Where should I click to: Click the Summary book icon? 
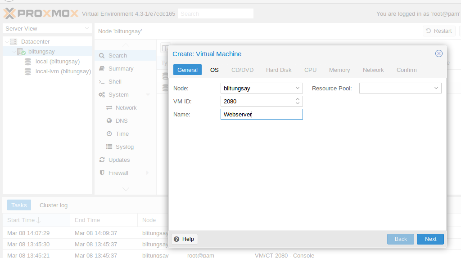click(102, 69)
